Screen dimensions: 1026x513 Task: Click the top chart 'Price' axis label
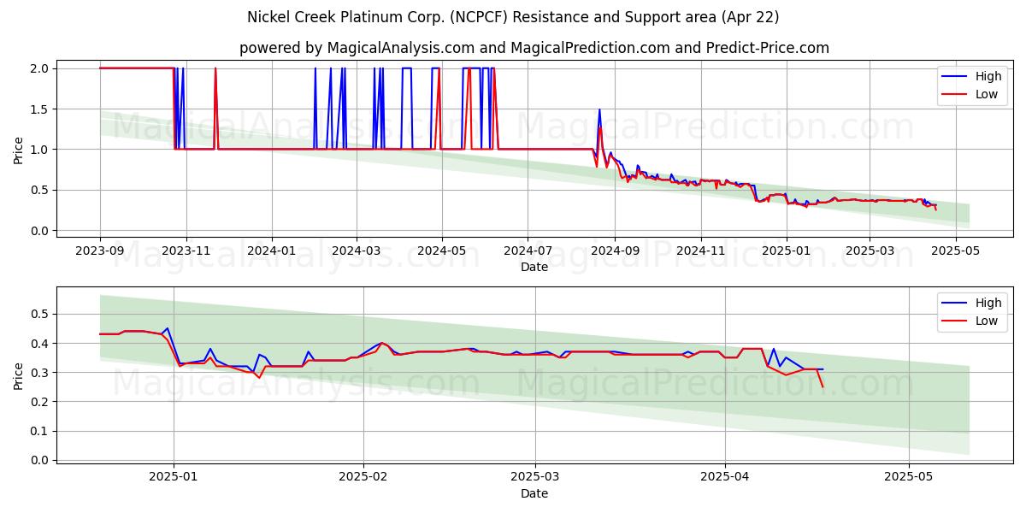(x=19, y=149)
